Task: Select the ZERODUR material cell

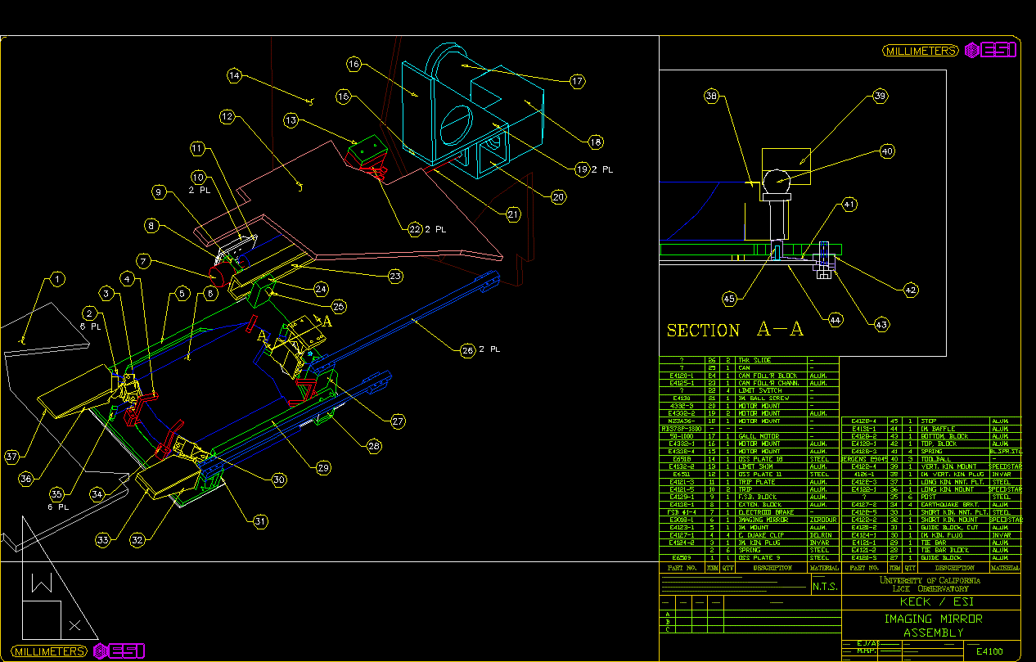Action: click(822, 520)
